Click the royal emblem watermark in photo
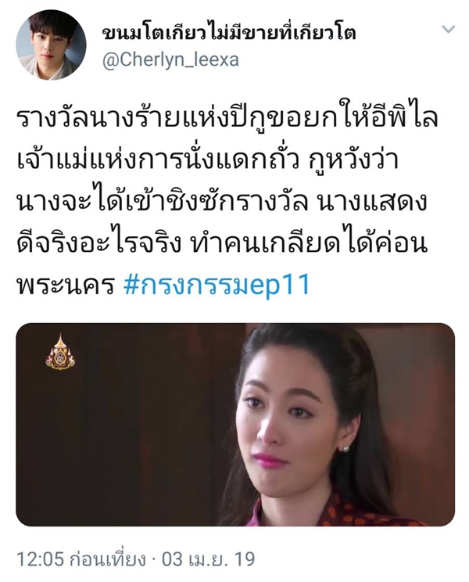This screenshot has width=469, height=582. point(60,352)
